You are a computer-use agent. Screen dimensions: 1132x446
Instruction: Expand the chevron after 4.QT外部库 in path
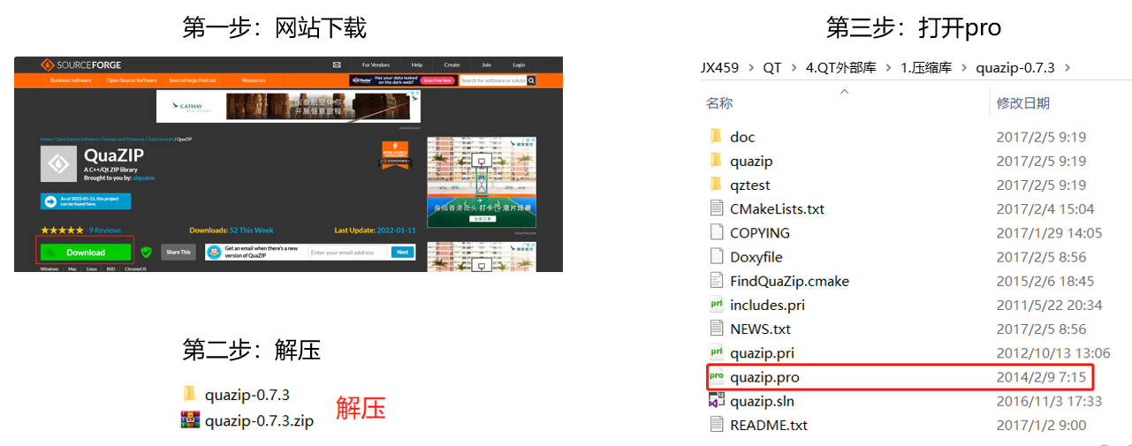pos(886,68)
